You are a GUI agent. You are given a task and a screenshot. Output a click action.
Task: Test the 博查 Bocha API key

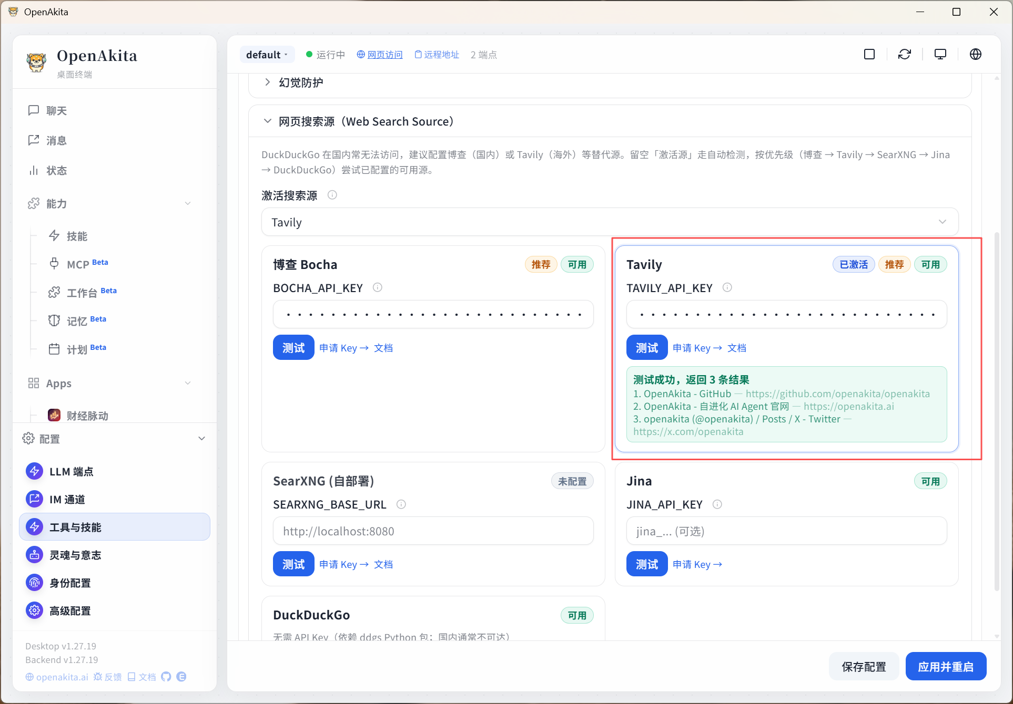click(x=293, y=347)
